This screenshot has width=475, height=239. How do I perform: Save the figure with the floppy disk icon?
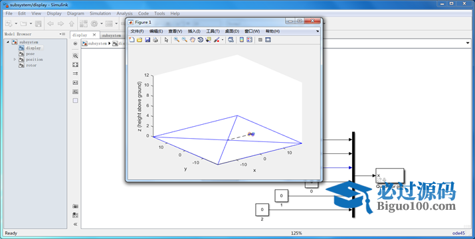point(147,40)
